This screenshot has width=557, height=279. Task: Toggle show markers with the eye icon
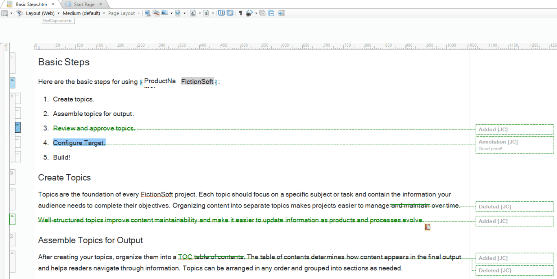coord(249,13)
